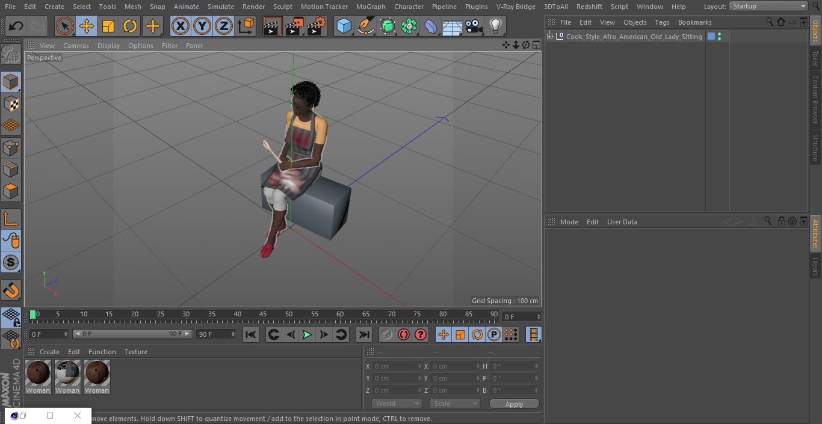Expand Cook_Style_Afro_American_Old_Lady_Sitting object tree
This screenshot has height=424, width=822.
pyautogui.click(x=549, y=37)
